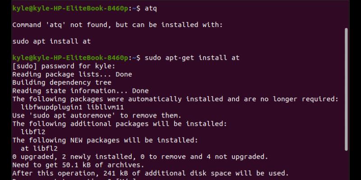Click the '[sudo] password for kyle:' line

[x=64, y=66]
